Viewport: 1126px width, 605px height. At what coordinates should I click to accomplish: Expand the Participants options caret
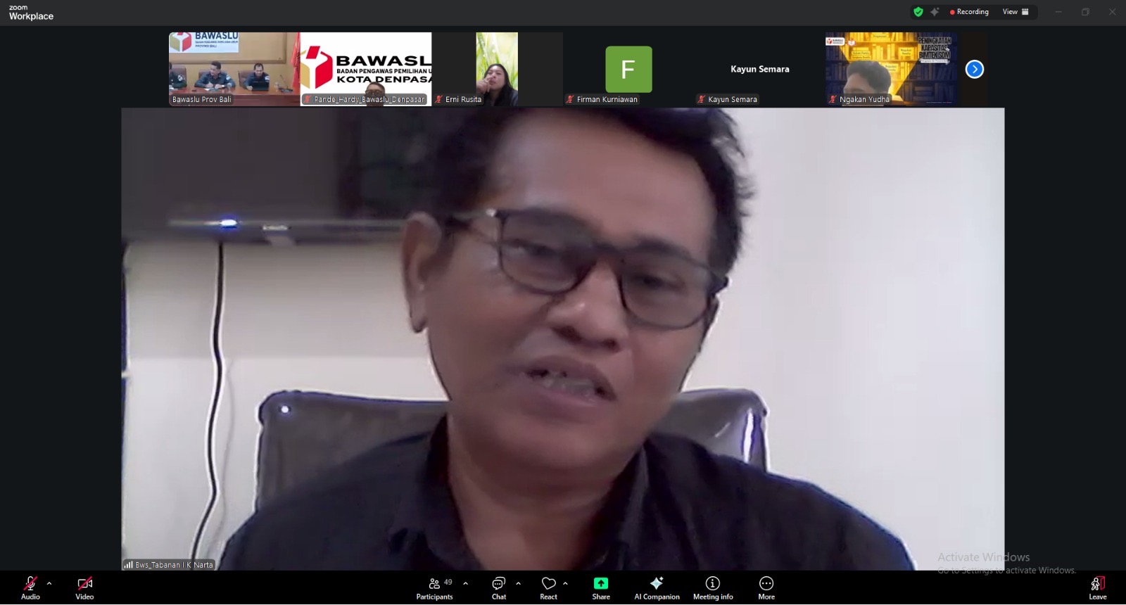pos(465,583)
